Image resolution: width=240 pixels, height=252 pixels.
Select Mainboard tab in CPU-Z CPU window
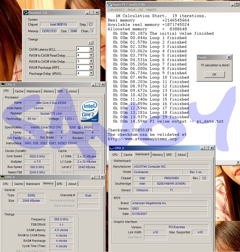(x=33, y=91)
